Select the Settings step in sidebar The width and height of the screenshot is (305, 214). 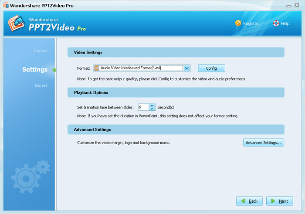[x=35, y=69]
